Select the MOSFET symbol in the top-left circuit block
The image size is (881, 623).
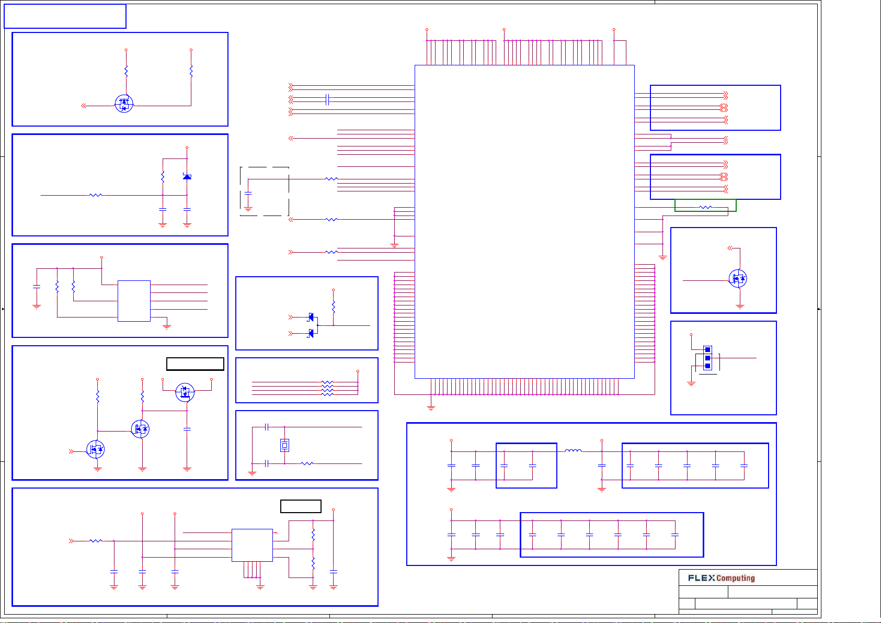tap(124, 104)
